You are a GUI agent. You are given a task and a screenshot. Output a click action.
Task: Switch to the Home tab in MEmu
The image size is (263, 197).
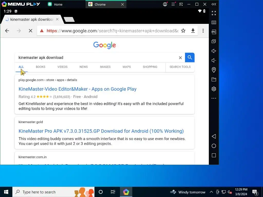pyautogui.click(x=55, y=4)
